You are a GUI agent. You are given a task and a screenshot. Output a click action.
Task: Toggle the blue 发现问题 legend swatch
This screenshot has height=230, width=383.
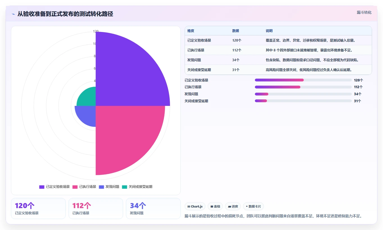coord(101,187)
